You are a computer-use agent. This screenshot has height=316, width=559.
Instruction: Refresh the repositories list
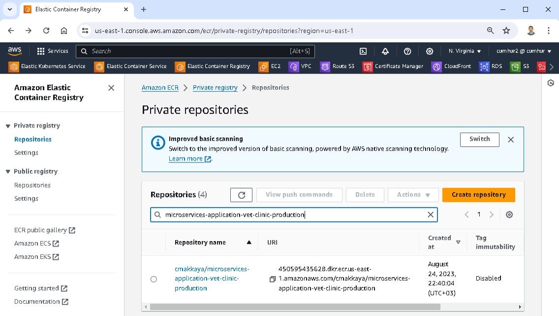[x=241, y=195]
